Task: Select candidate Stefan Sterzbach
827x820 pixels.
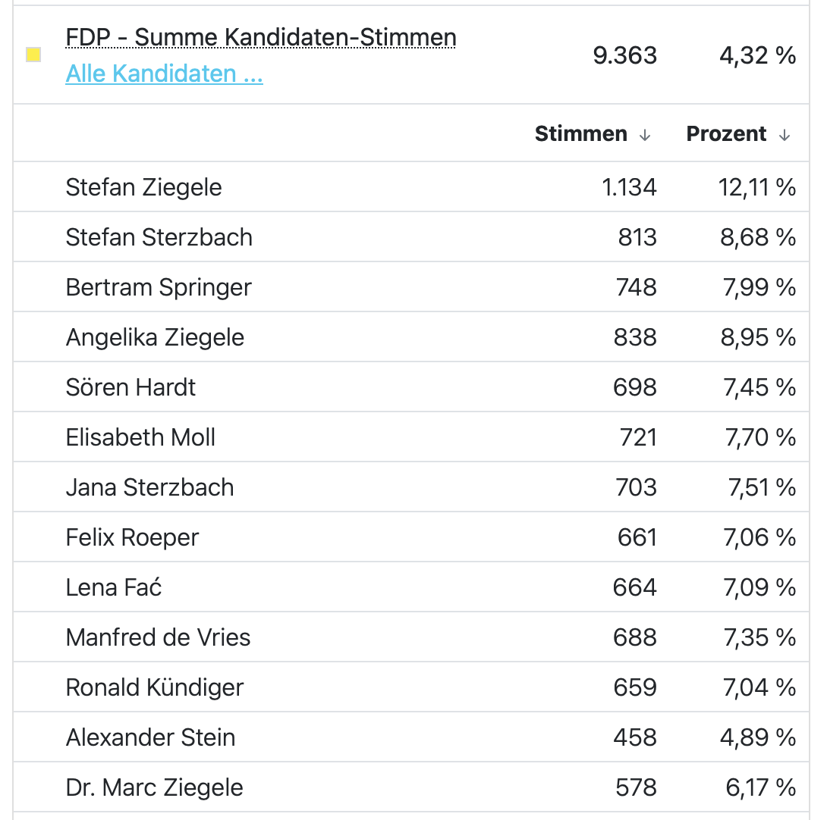Action: coord(159,237)
